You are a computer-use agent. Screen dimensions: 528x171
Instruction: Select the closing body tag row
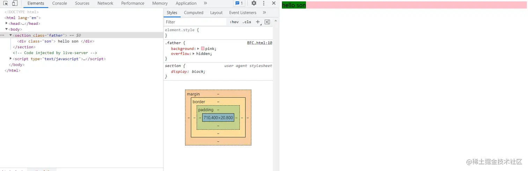click(x=16, y=65)
